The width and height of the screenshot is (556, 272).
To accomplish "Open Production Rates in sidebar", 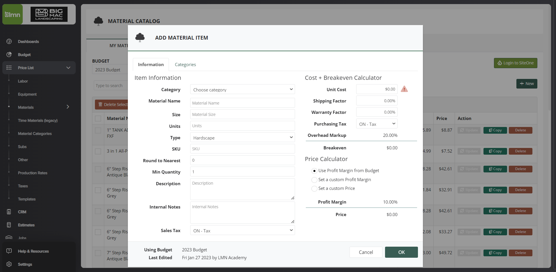I will click(x=33, y=173).
